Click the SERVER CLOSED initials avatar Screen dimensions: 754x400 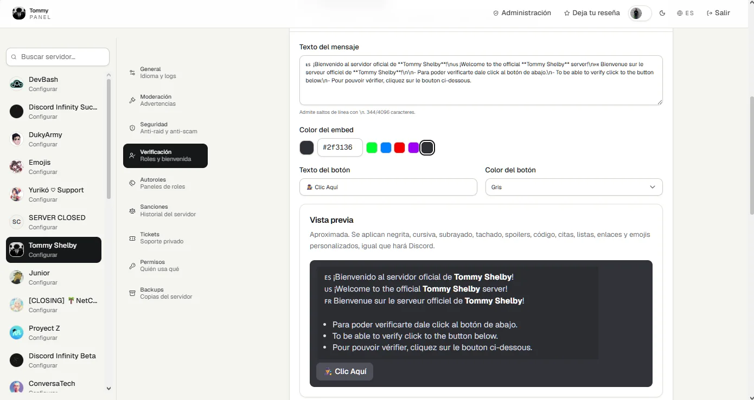pos(17,222)
